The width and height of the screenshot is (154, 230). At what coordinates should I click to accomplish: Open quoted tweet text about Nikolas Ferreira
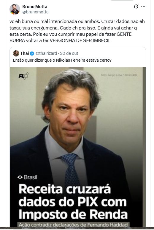click(62, 60)
